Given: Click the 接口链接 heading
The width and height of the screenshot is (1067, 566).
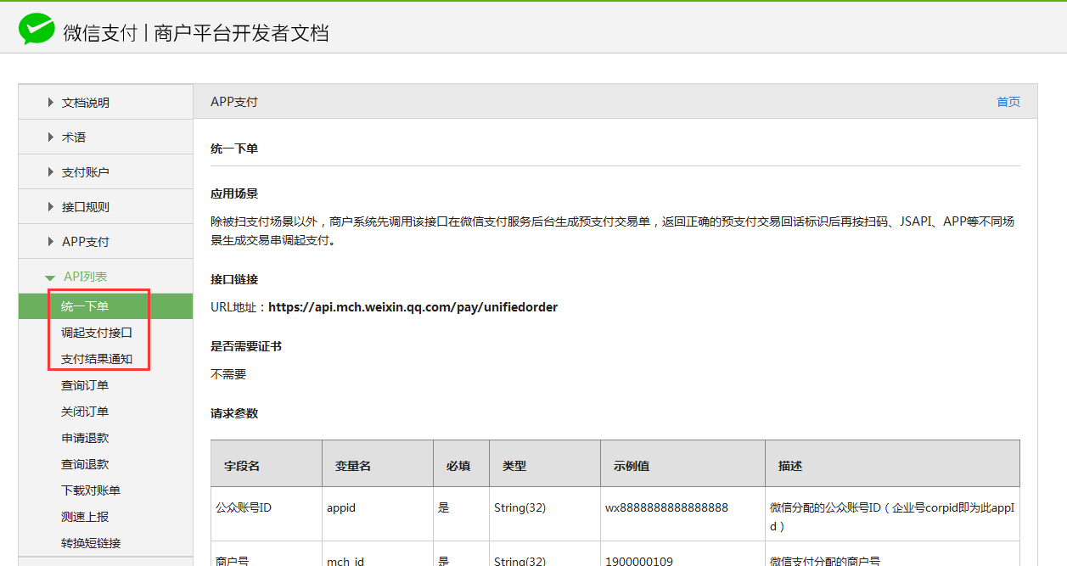Looking at the screenshot, I should pos(234,279).
